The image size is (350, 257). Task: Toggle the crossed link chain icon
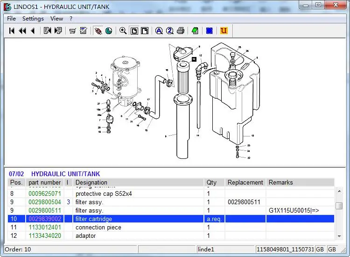98,31
